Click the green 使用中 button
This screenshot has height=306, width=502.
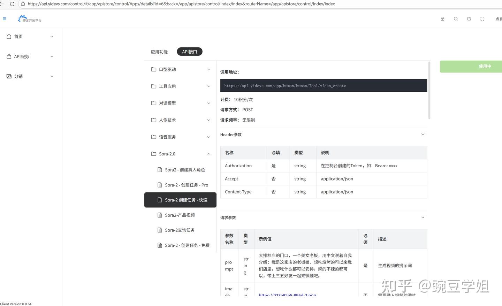(x=471, y=67)
